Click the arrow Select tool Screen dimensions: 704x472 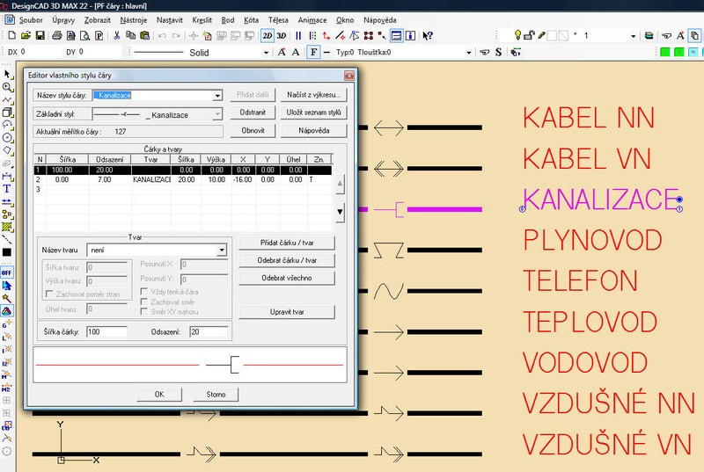click(7, 75)
